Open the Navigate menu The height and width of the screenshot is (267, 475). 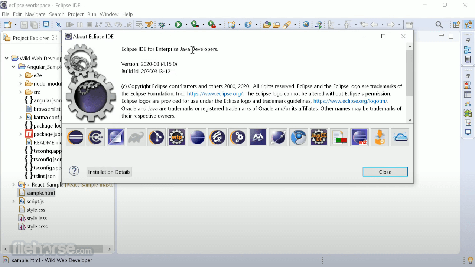(35, 14)
